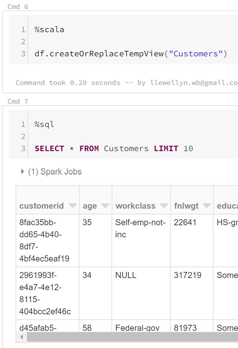Click the age column header
238x348 pixels.
pyautogui.click(x=90, y=206)
